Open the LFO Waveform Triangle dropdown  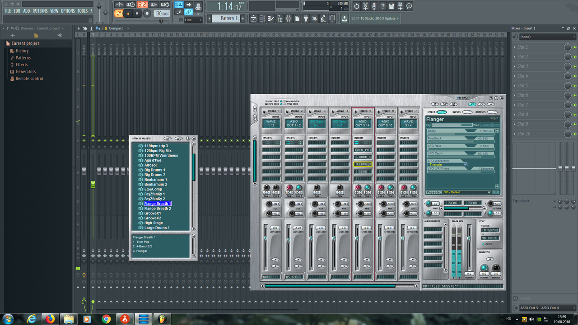[x=465, y=165]
